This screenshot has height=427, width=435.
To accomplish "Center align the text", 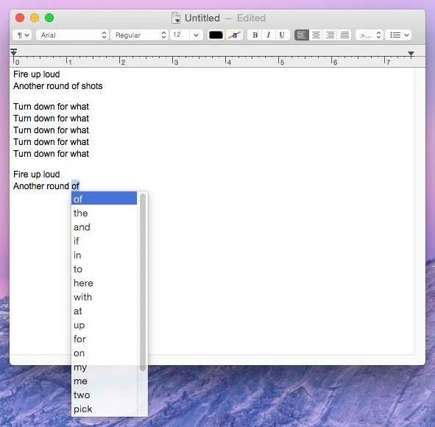I will click(316, 35).
